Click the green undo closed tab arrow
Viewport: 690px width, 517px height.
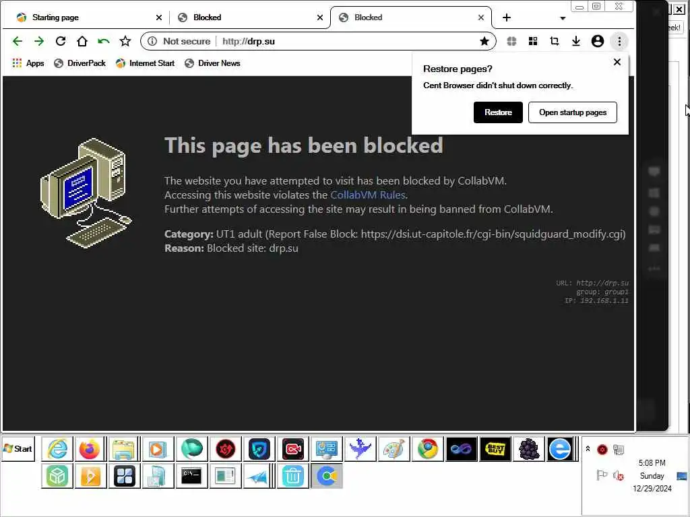[104, 41]
